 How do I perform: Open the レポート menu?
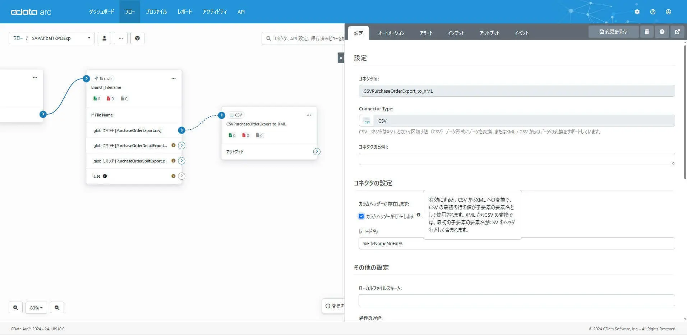coord(185,12)
